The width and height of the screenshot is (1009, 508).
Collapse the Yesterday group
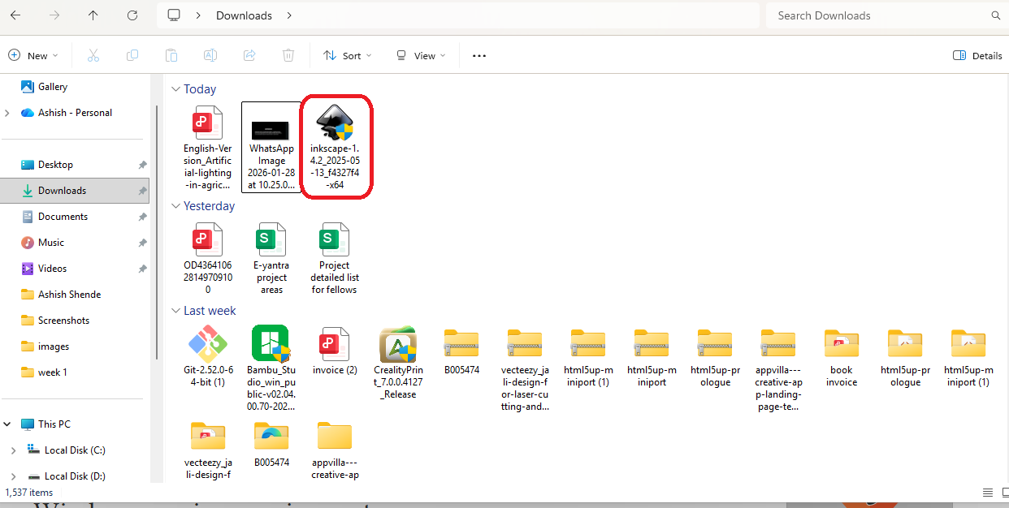(x=175, y=206)
